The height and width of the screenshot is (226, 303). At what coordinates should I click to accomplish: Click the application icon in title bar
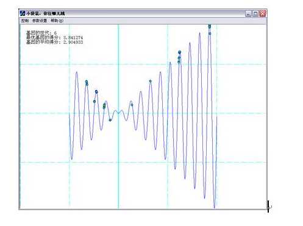[23, 13]
